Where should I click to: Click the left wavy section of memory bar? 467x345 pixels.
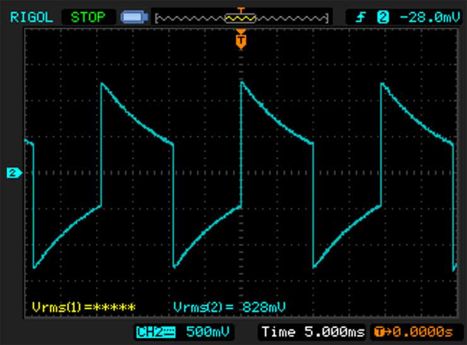click(189, 18)
